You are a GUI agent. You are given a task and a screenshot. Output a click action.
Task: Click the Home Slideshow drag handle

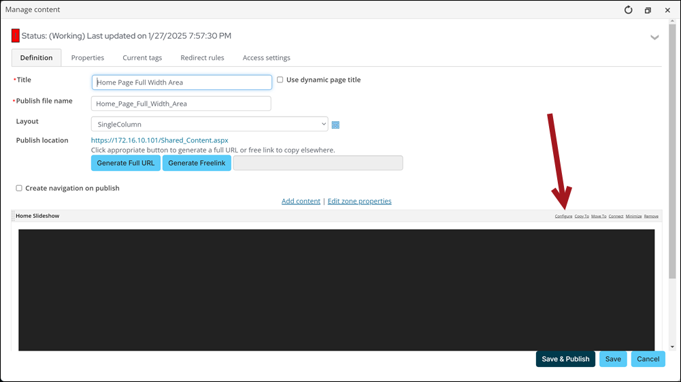13,216
